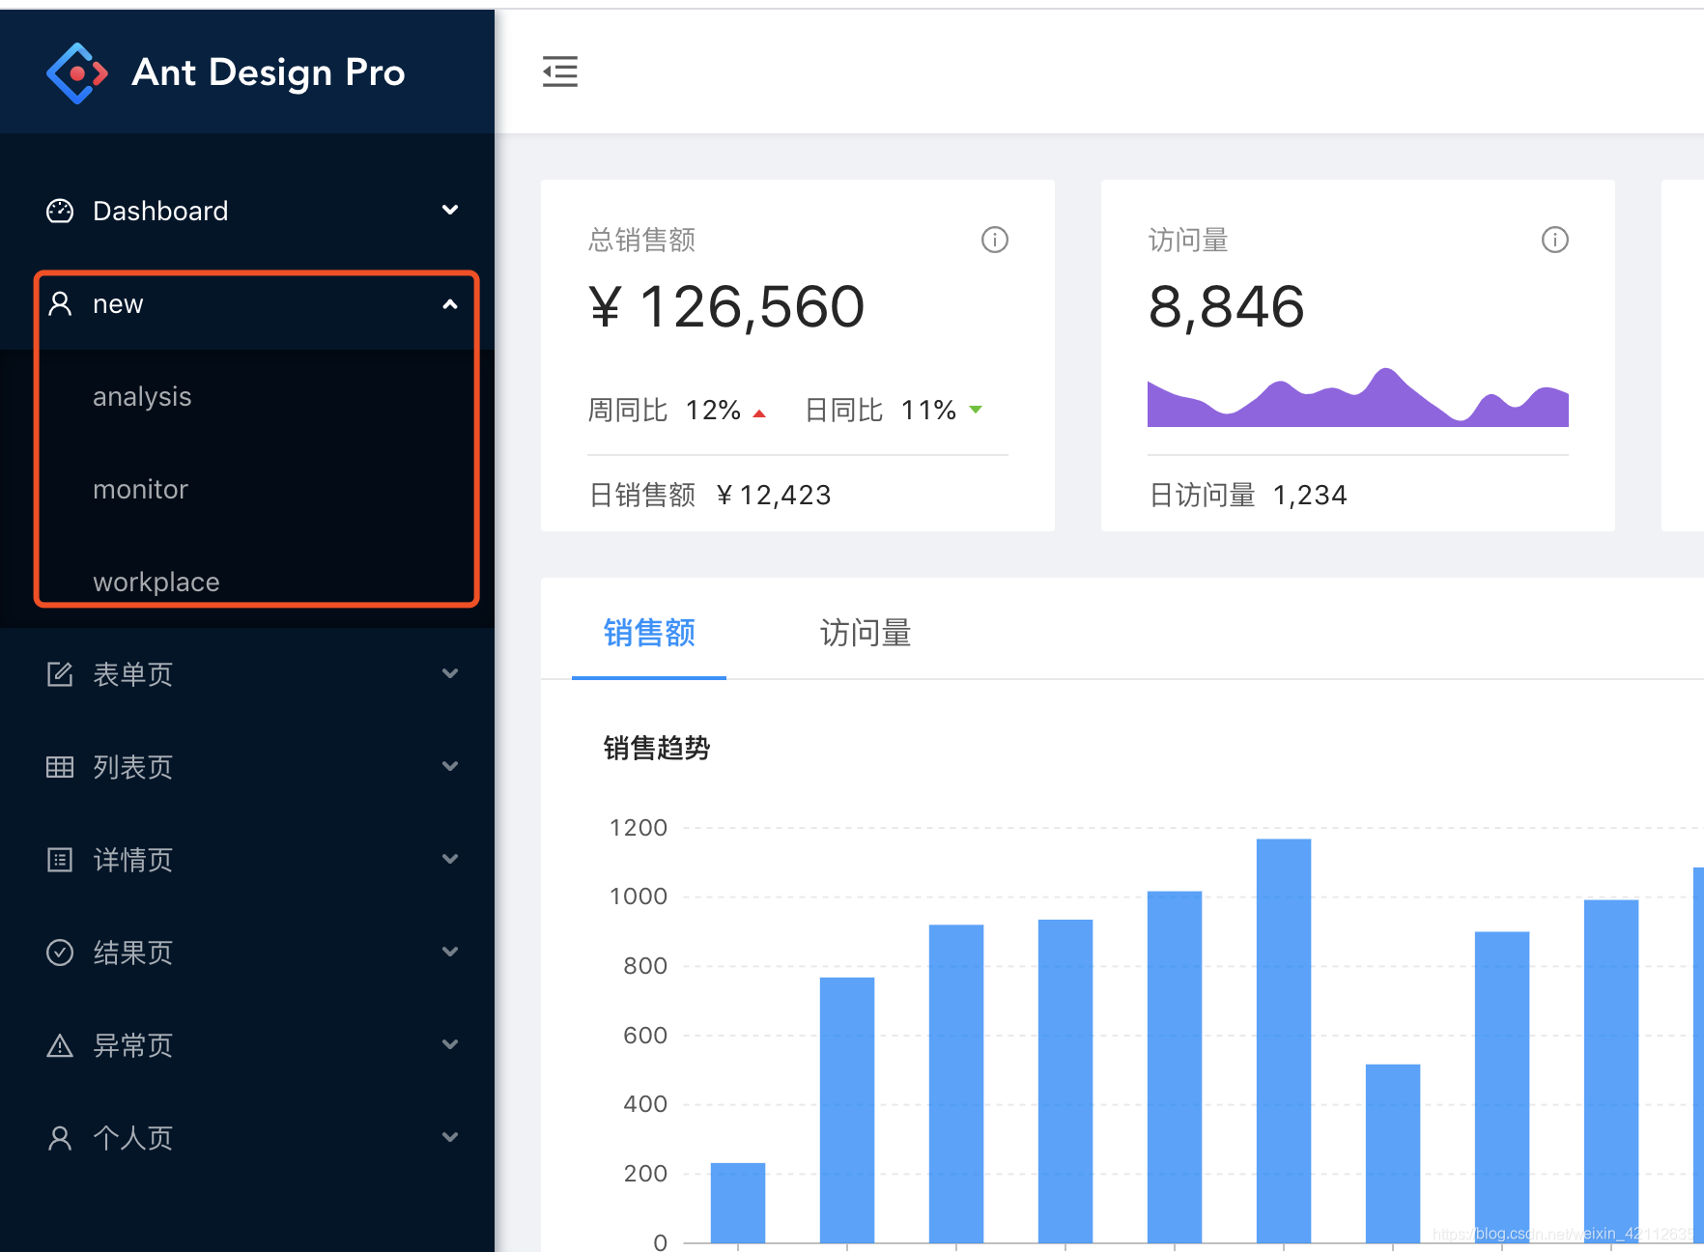The height and width of the screenshot is (1252, 1704).
Task: Open the monitor submenu item
Action: (x=140, y=489)
